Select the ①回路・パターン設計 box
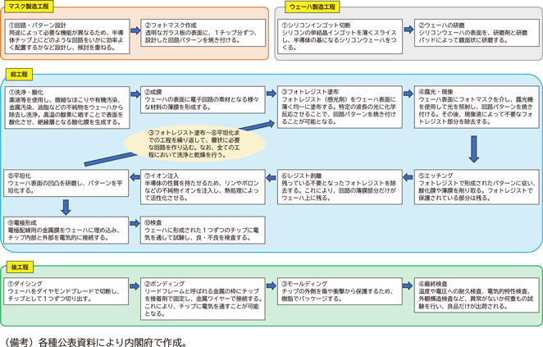This screenshot has height=347, width=543. pos(67,36)
